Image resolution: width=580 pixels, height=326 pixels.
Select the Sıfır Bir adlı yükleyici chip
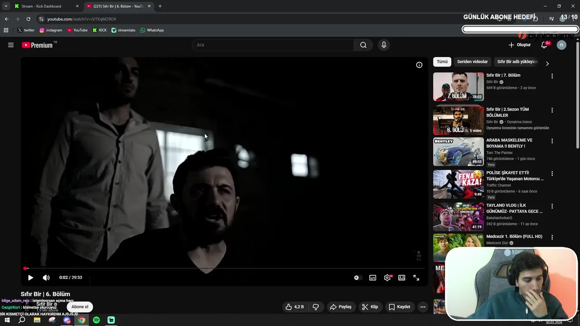pos(517,62)
